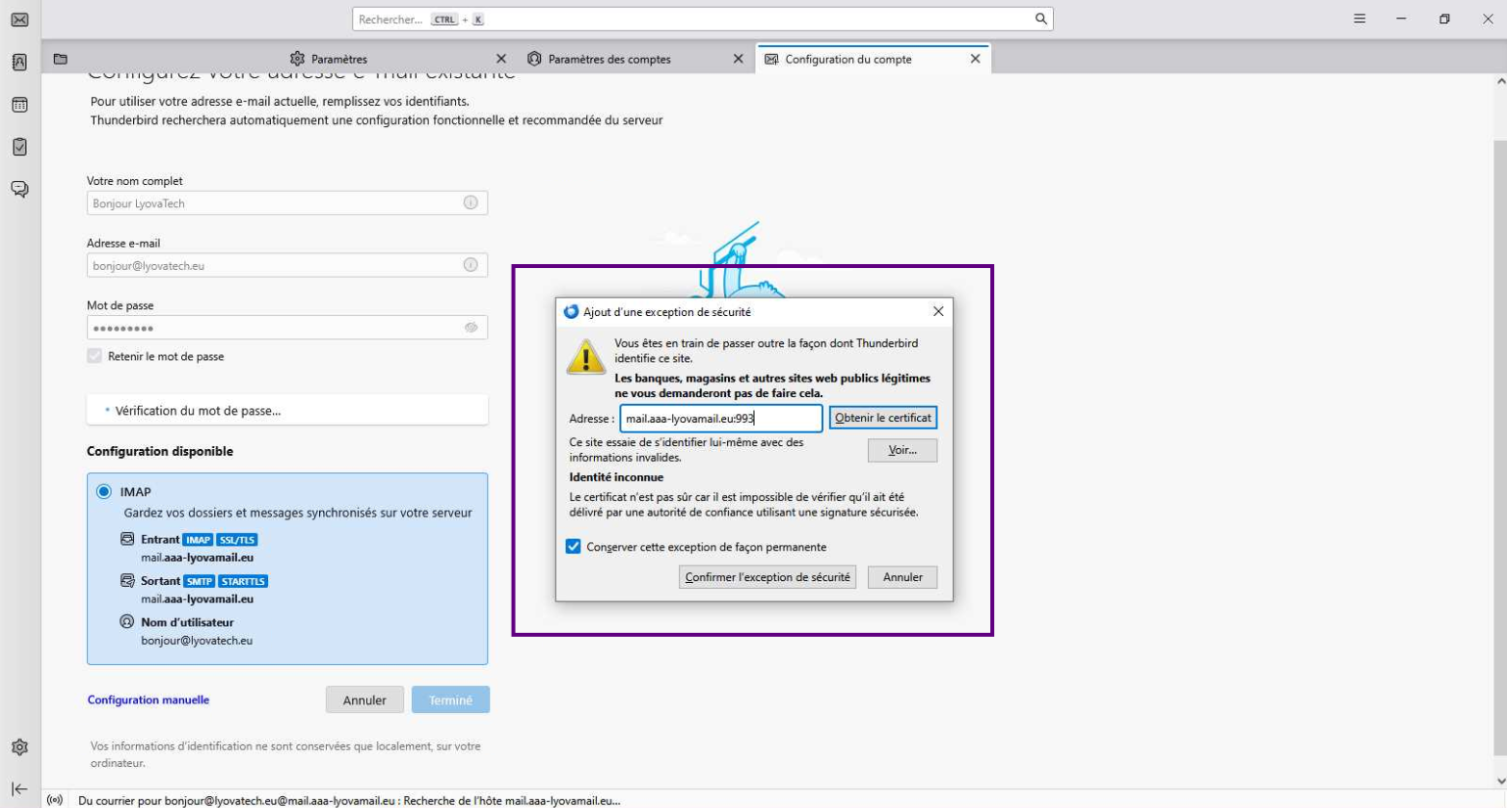This screenshot has width=1507, height=808.
Task: Toggle Retenir le mot de passe checkbox
Action: click(95, 356)
